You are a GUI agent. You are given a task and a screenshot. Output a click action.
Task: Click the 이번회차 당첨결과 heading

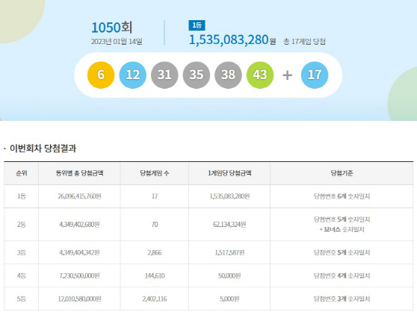click(x=43, y=149)
